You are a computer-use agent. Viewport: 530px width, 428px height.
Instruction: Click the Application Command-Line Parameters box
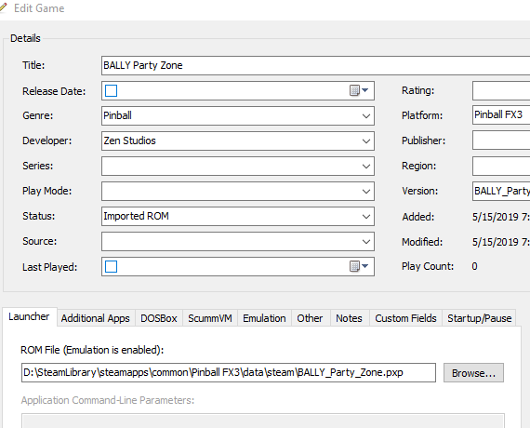[263, 421]
